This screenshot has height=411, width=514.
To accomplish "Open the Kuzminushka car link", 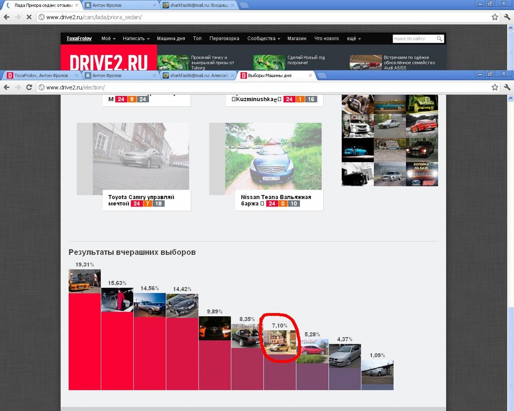I will (256, 99).
